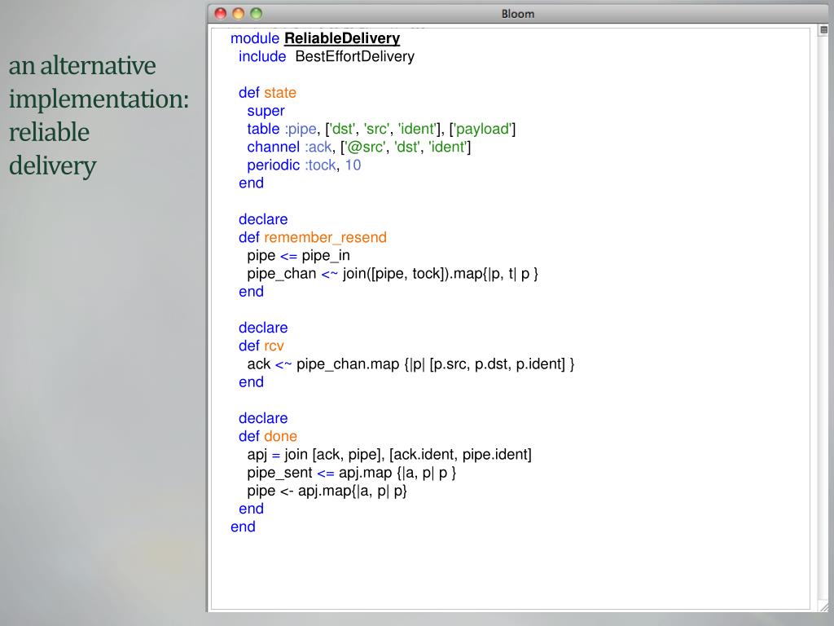Screen dimensions: 834x626
Task: Click the Bloom window title
Action: point(517,14)
